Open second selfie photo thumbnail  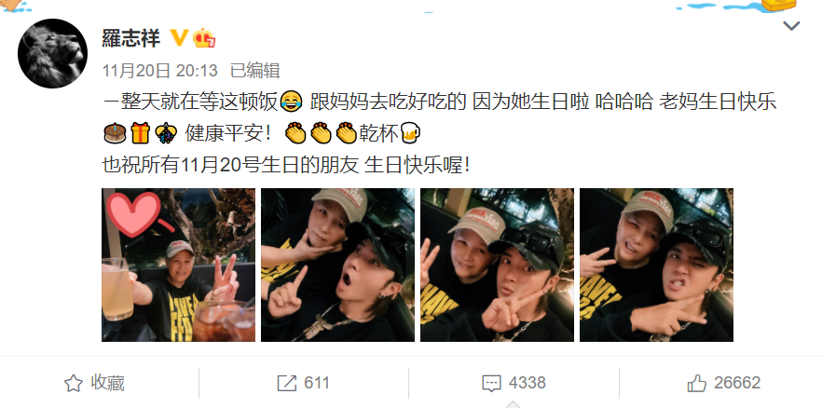337,265
